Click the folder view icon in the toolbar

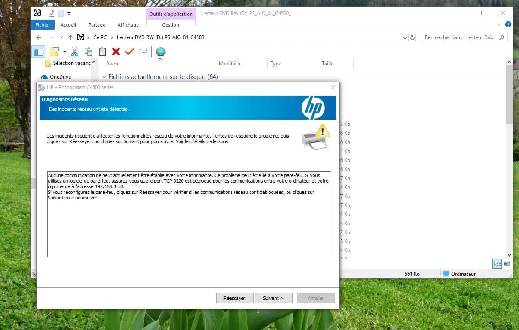(54, 52)
